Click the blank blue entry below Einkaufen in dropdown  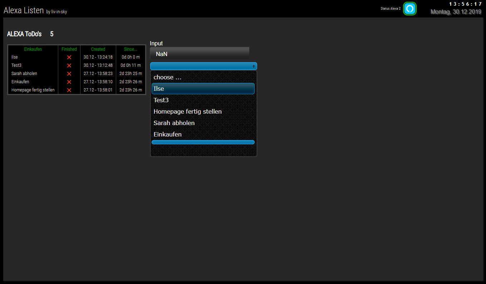[203, 142]
